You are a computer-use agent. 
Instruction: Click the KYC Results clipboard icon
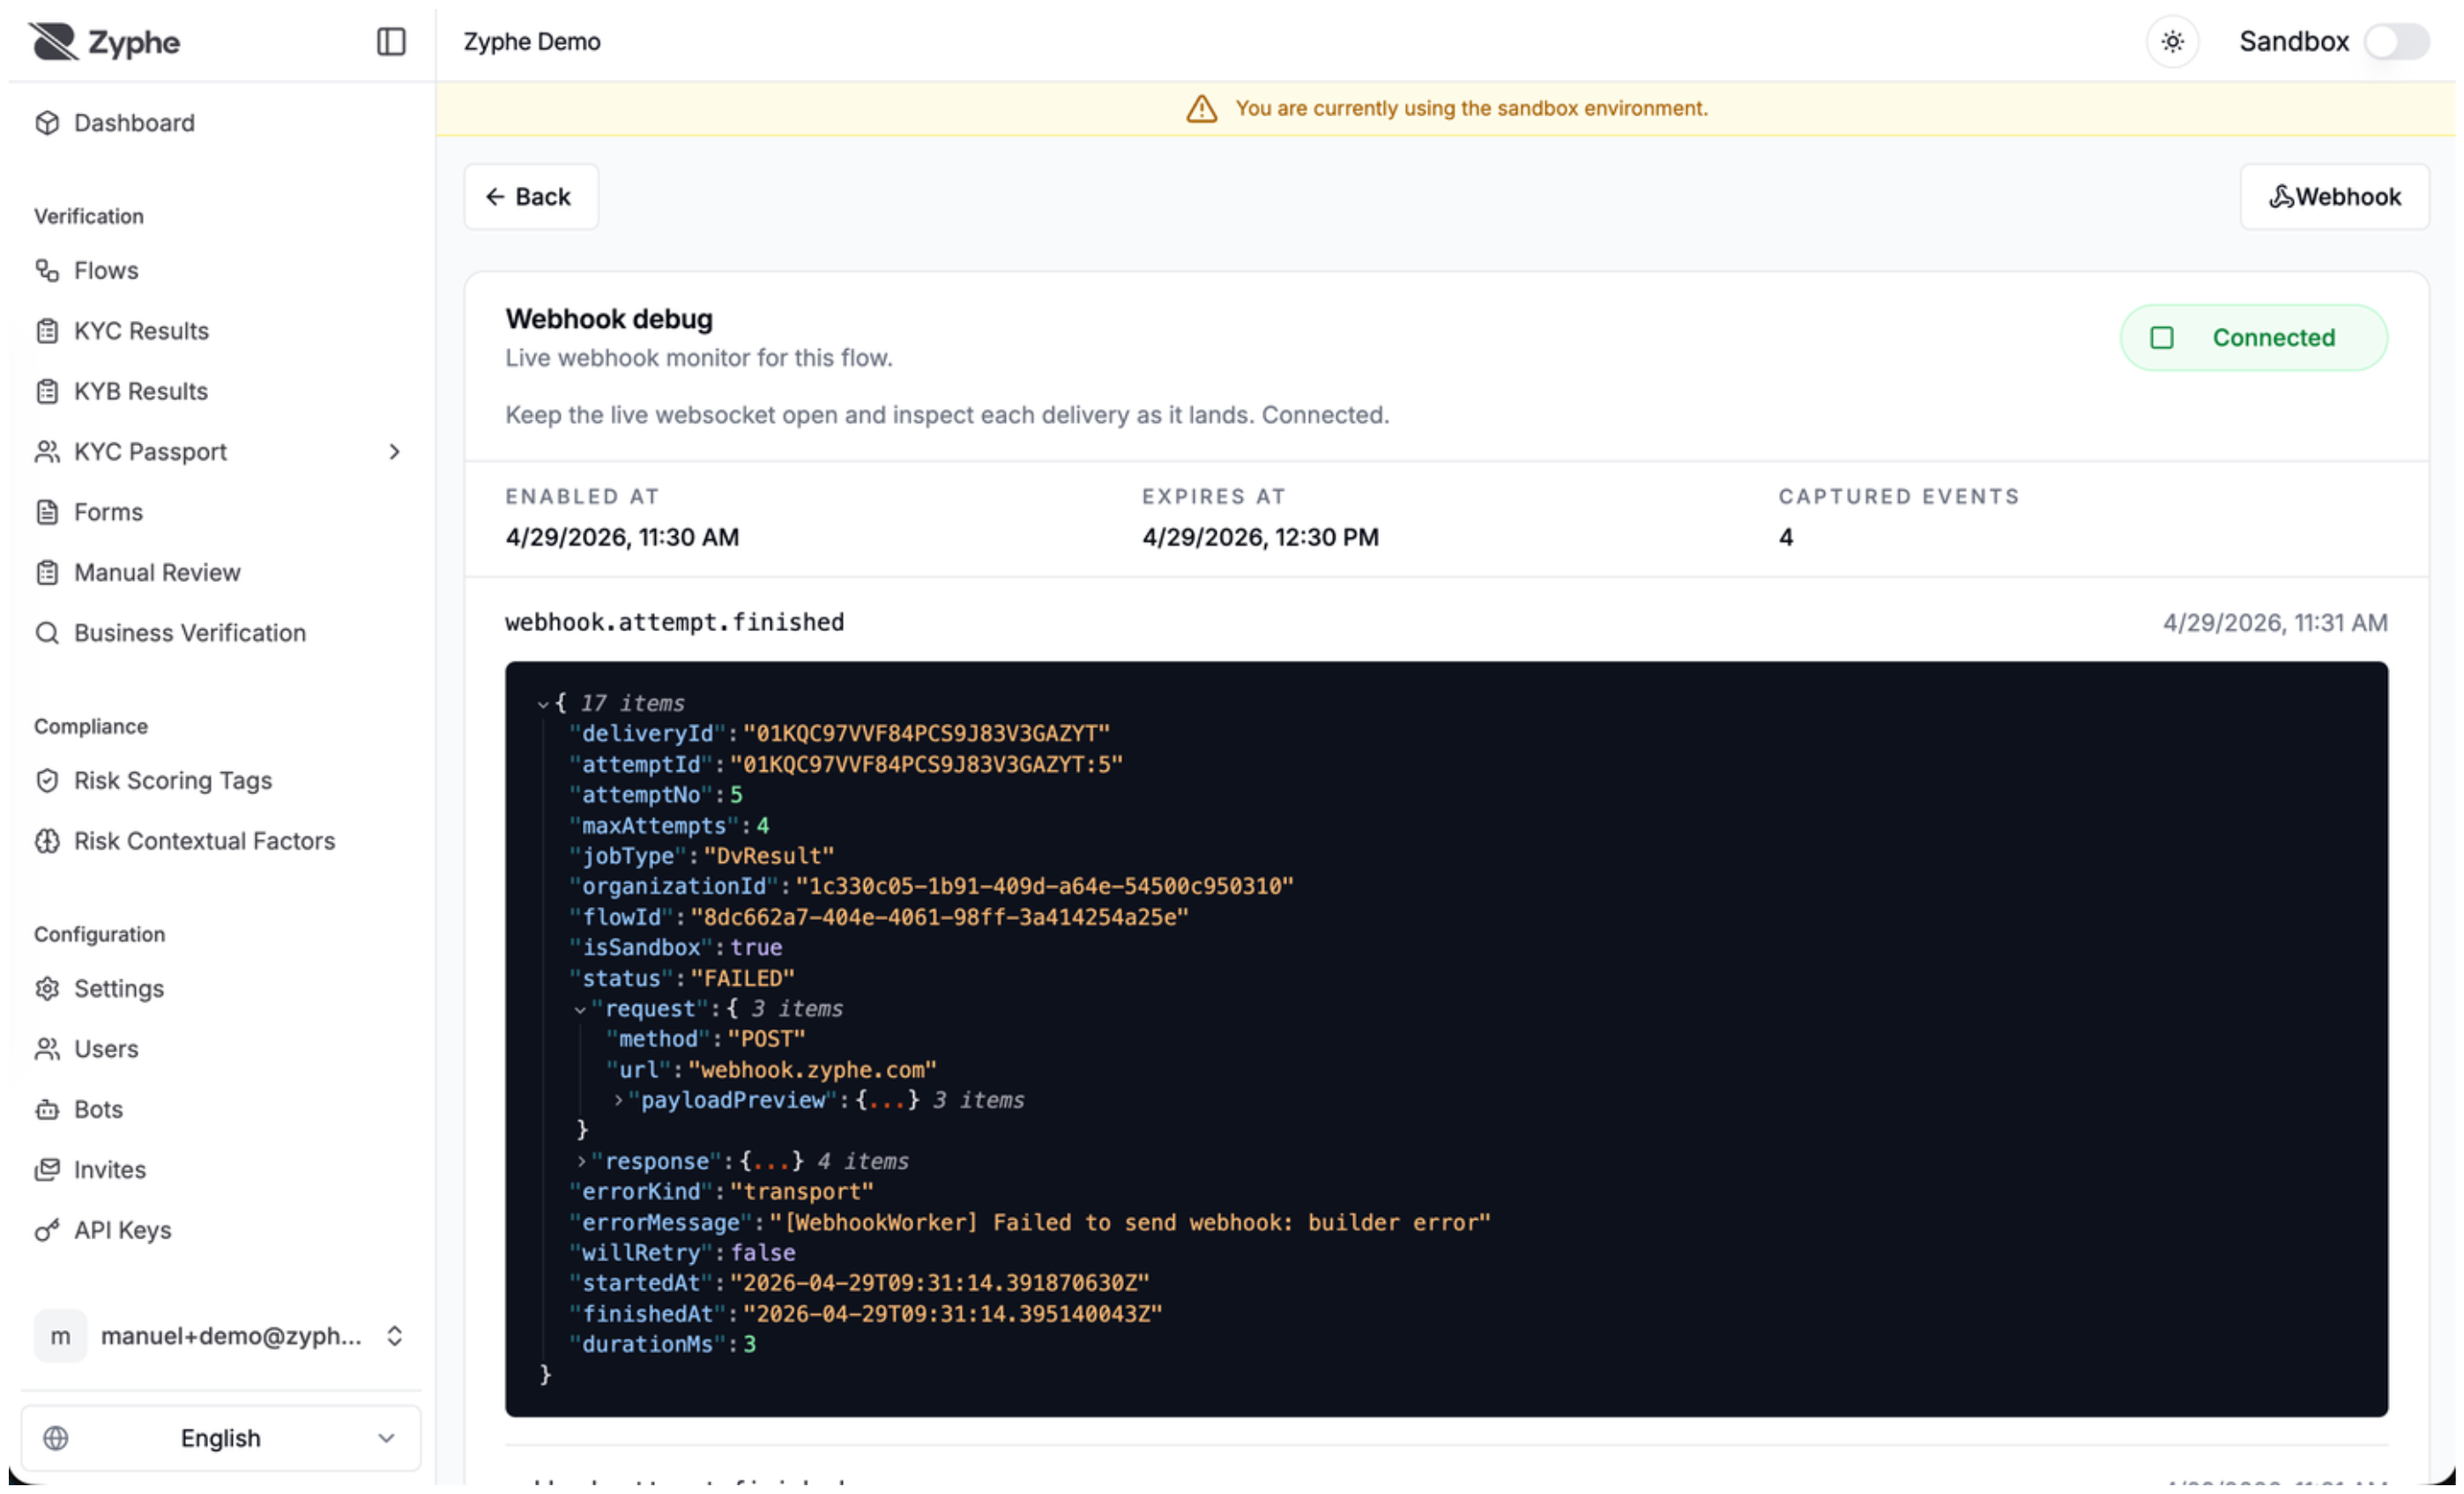click(47, 331)
